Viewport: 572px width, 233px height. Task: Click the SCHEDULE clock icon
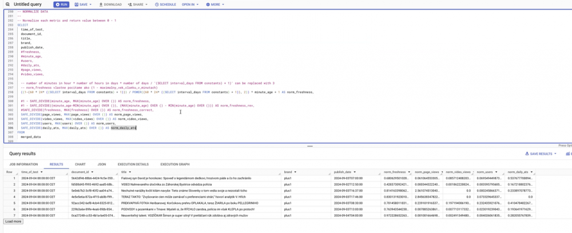pyautogui.click(x=157, y=4)
